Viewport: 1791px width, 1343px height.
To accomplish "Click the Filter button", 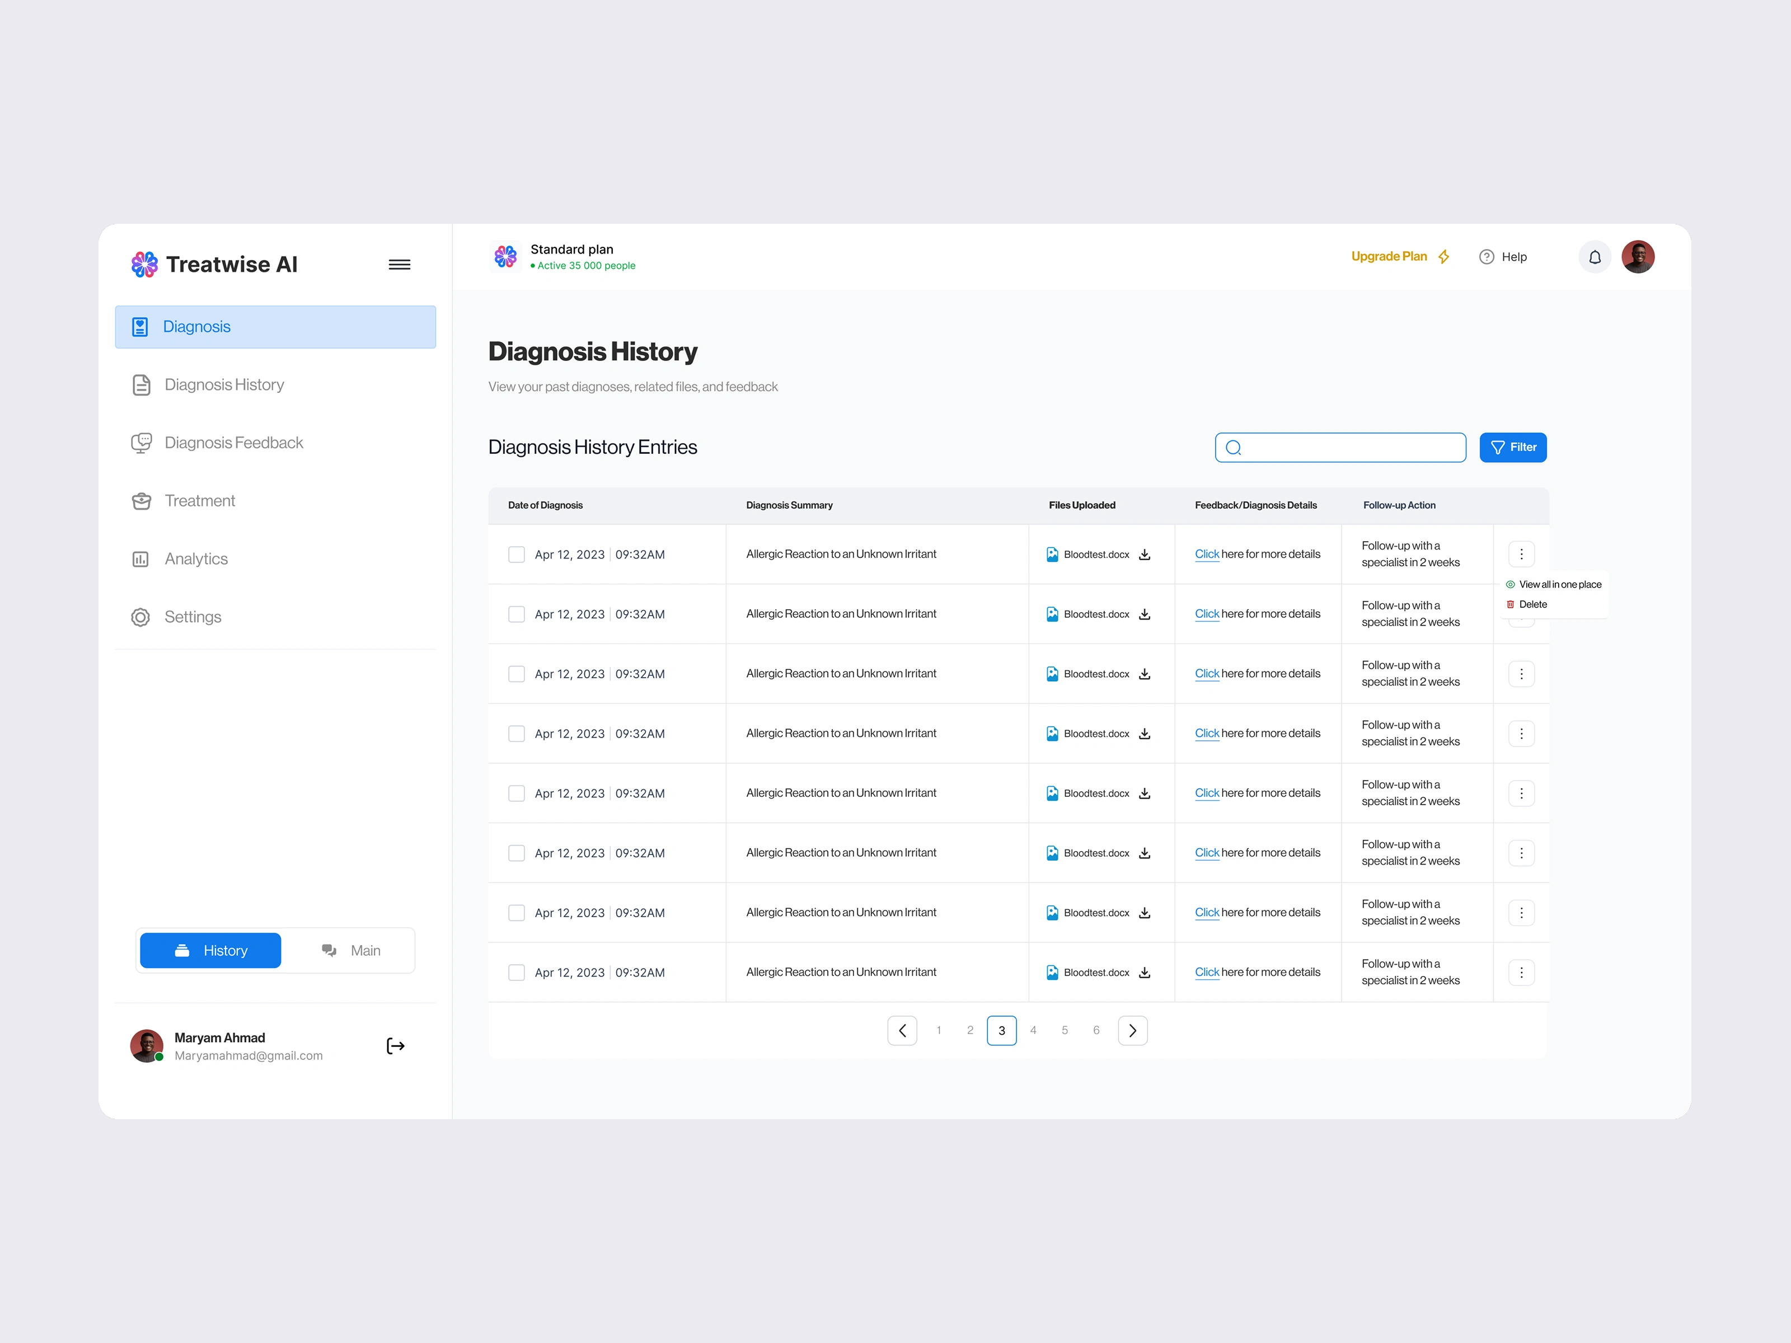I will pos(1512,448).
